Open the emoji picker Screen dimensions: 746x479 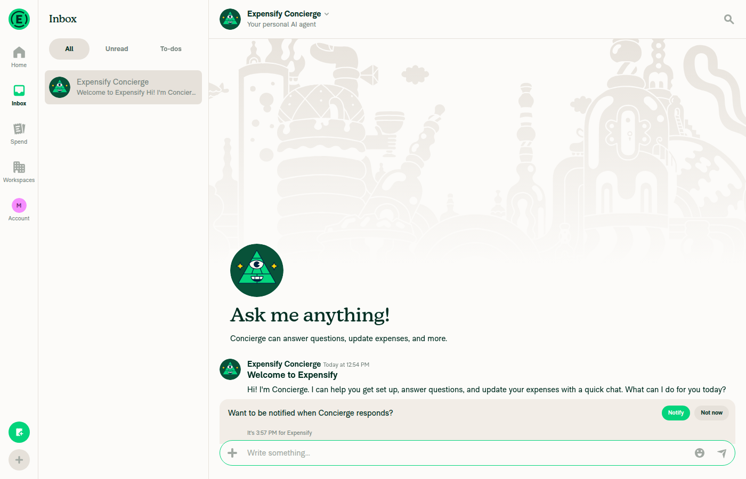pyautogui.click(x=700, y=453)
